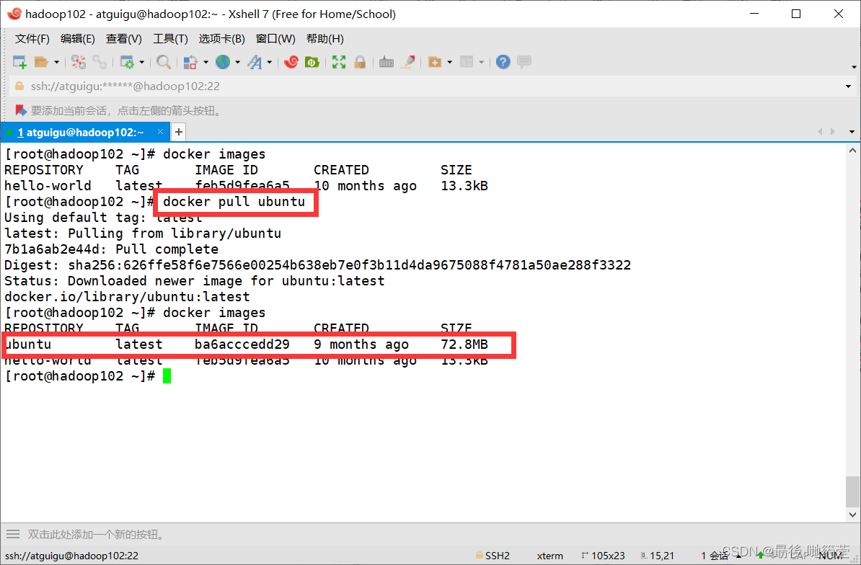Image resolution: width=861 pixels, height=565 pixels.
Task: Open session properties gear icon
Action: click(x=127, y=62)
